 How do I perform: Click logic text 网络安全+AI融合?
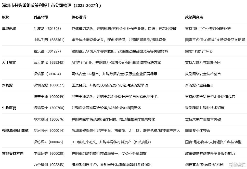[x=85, y=74]
